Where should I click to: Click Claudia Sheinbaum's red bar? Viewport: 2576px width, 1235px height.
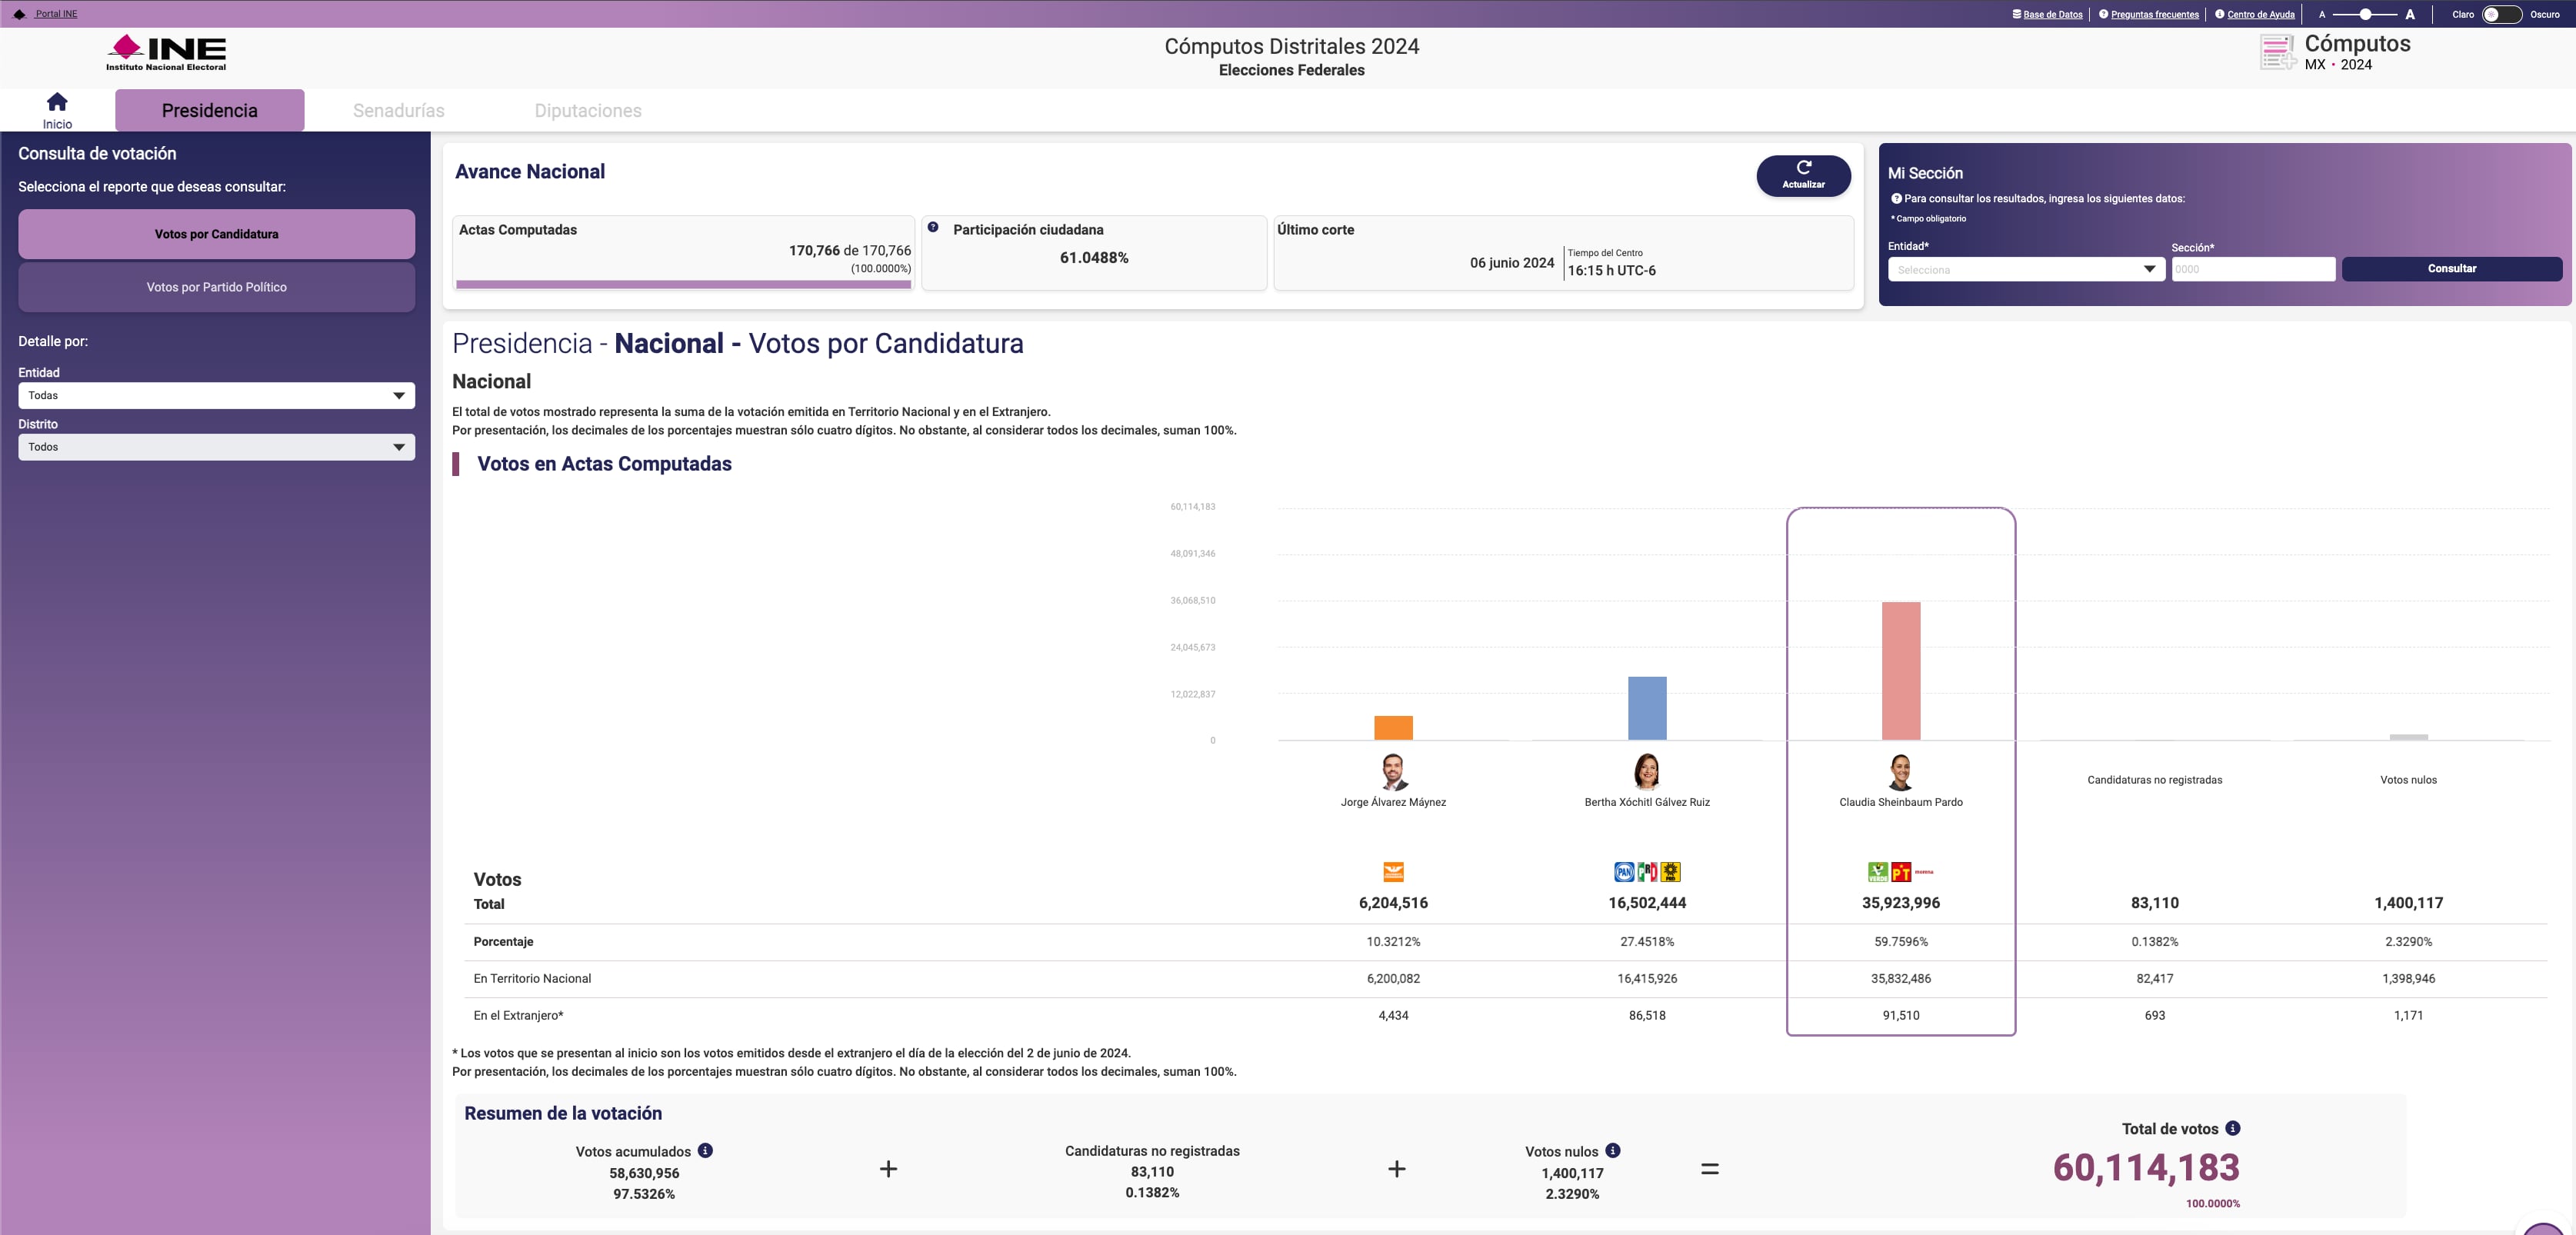pyautogui.click(x=1901, y=671)
